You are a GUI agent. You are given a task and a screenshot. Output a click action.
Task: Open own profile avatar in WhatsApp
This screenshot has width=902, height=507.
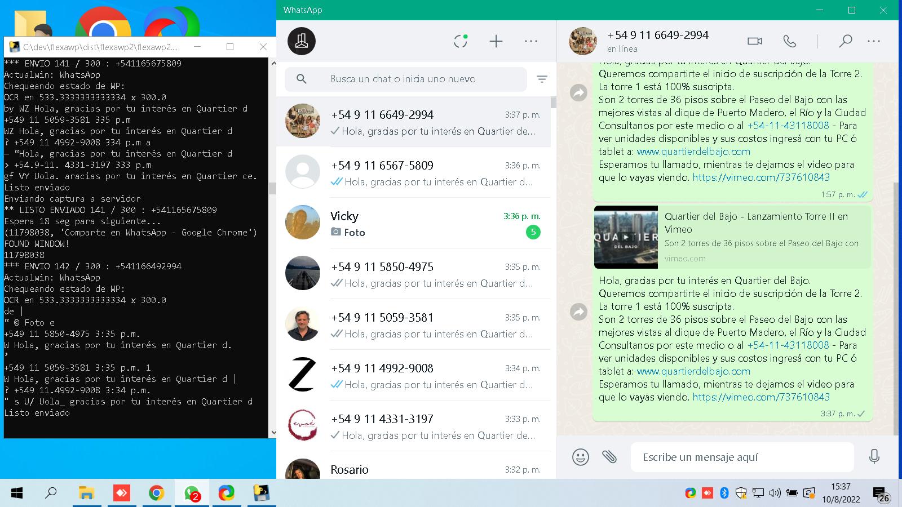302,41
